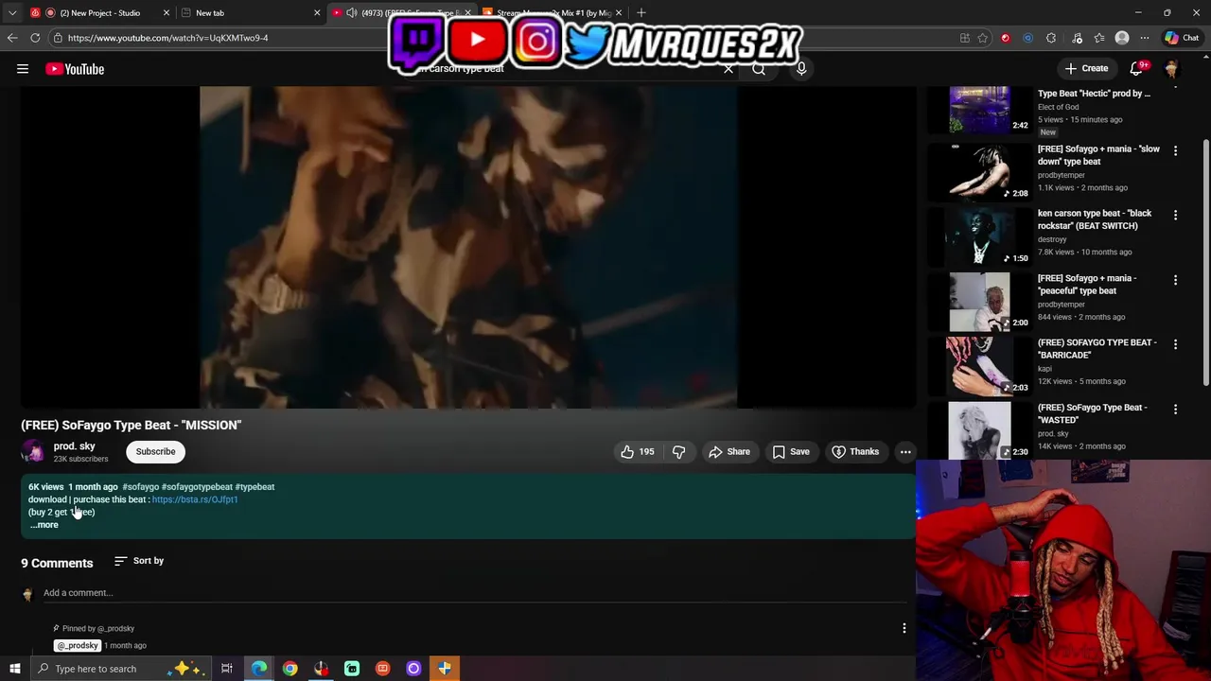Open the "peaceful" type beat title
1211x681 pixels.
1087,285
